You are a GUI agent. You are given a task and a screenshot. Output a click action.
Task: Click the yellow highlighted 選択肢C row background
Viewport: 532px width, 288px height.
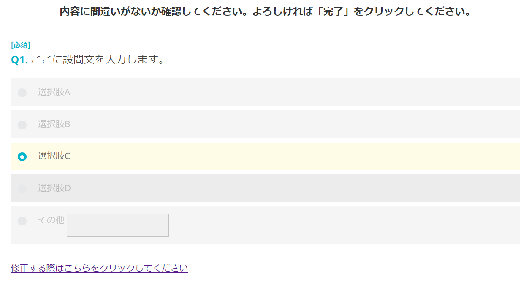(296, 156)
